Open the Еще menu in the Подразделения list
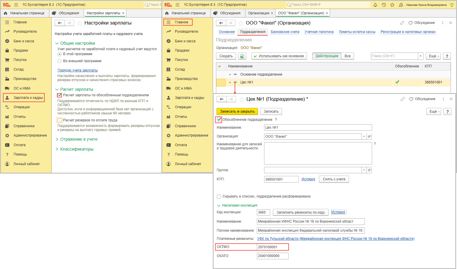 tap(434, 56)
